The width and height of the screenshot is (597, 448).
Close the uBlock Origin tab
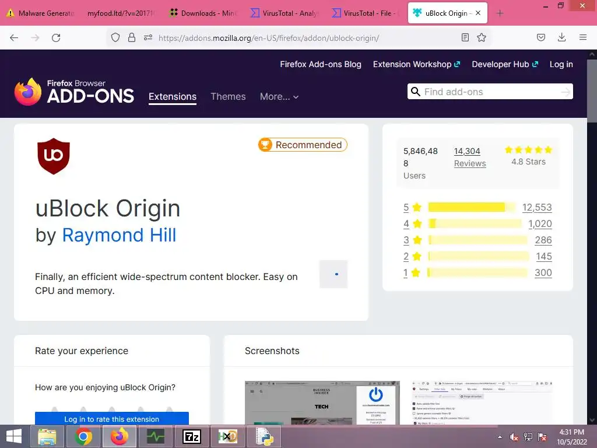pyautogui.click(x=478, y=13)
